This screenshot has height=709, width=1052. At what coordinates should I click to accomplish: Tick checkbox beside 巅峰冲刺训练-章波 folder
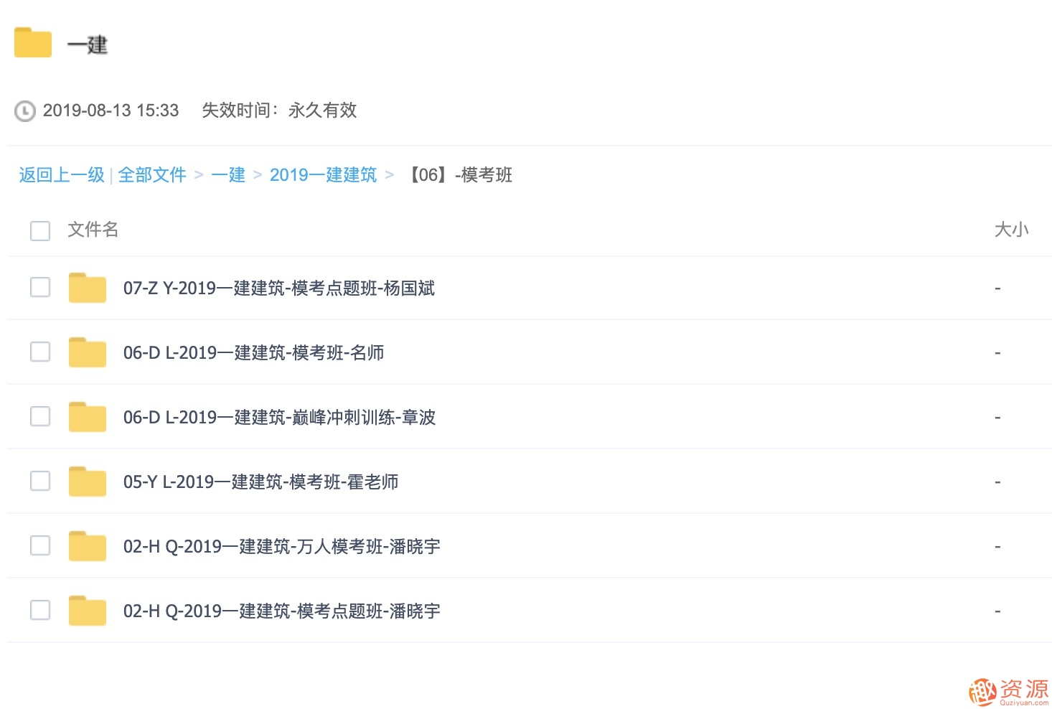(x=40, y=416)
